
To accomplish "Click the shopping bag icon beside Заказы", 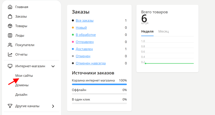I will pos(10,16).
